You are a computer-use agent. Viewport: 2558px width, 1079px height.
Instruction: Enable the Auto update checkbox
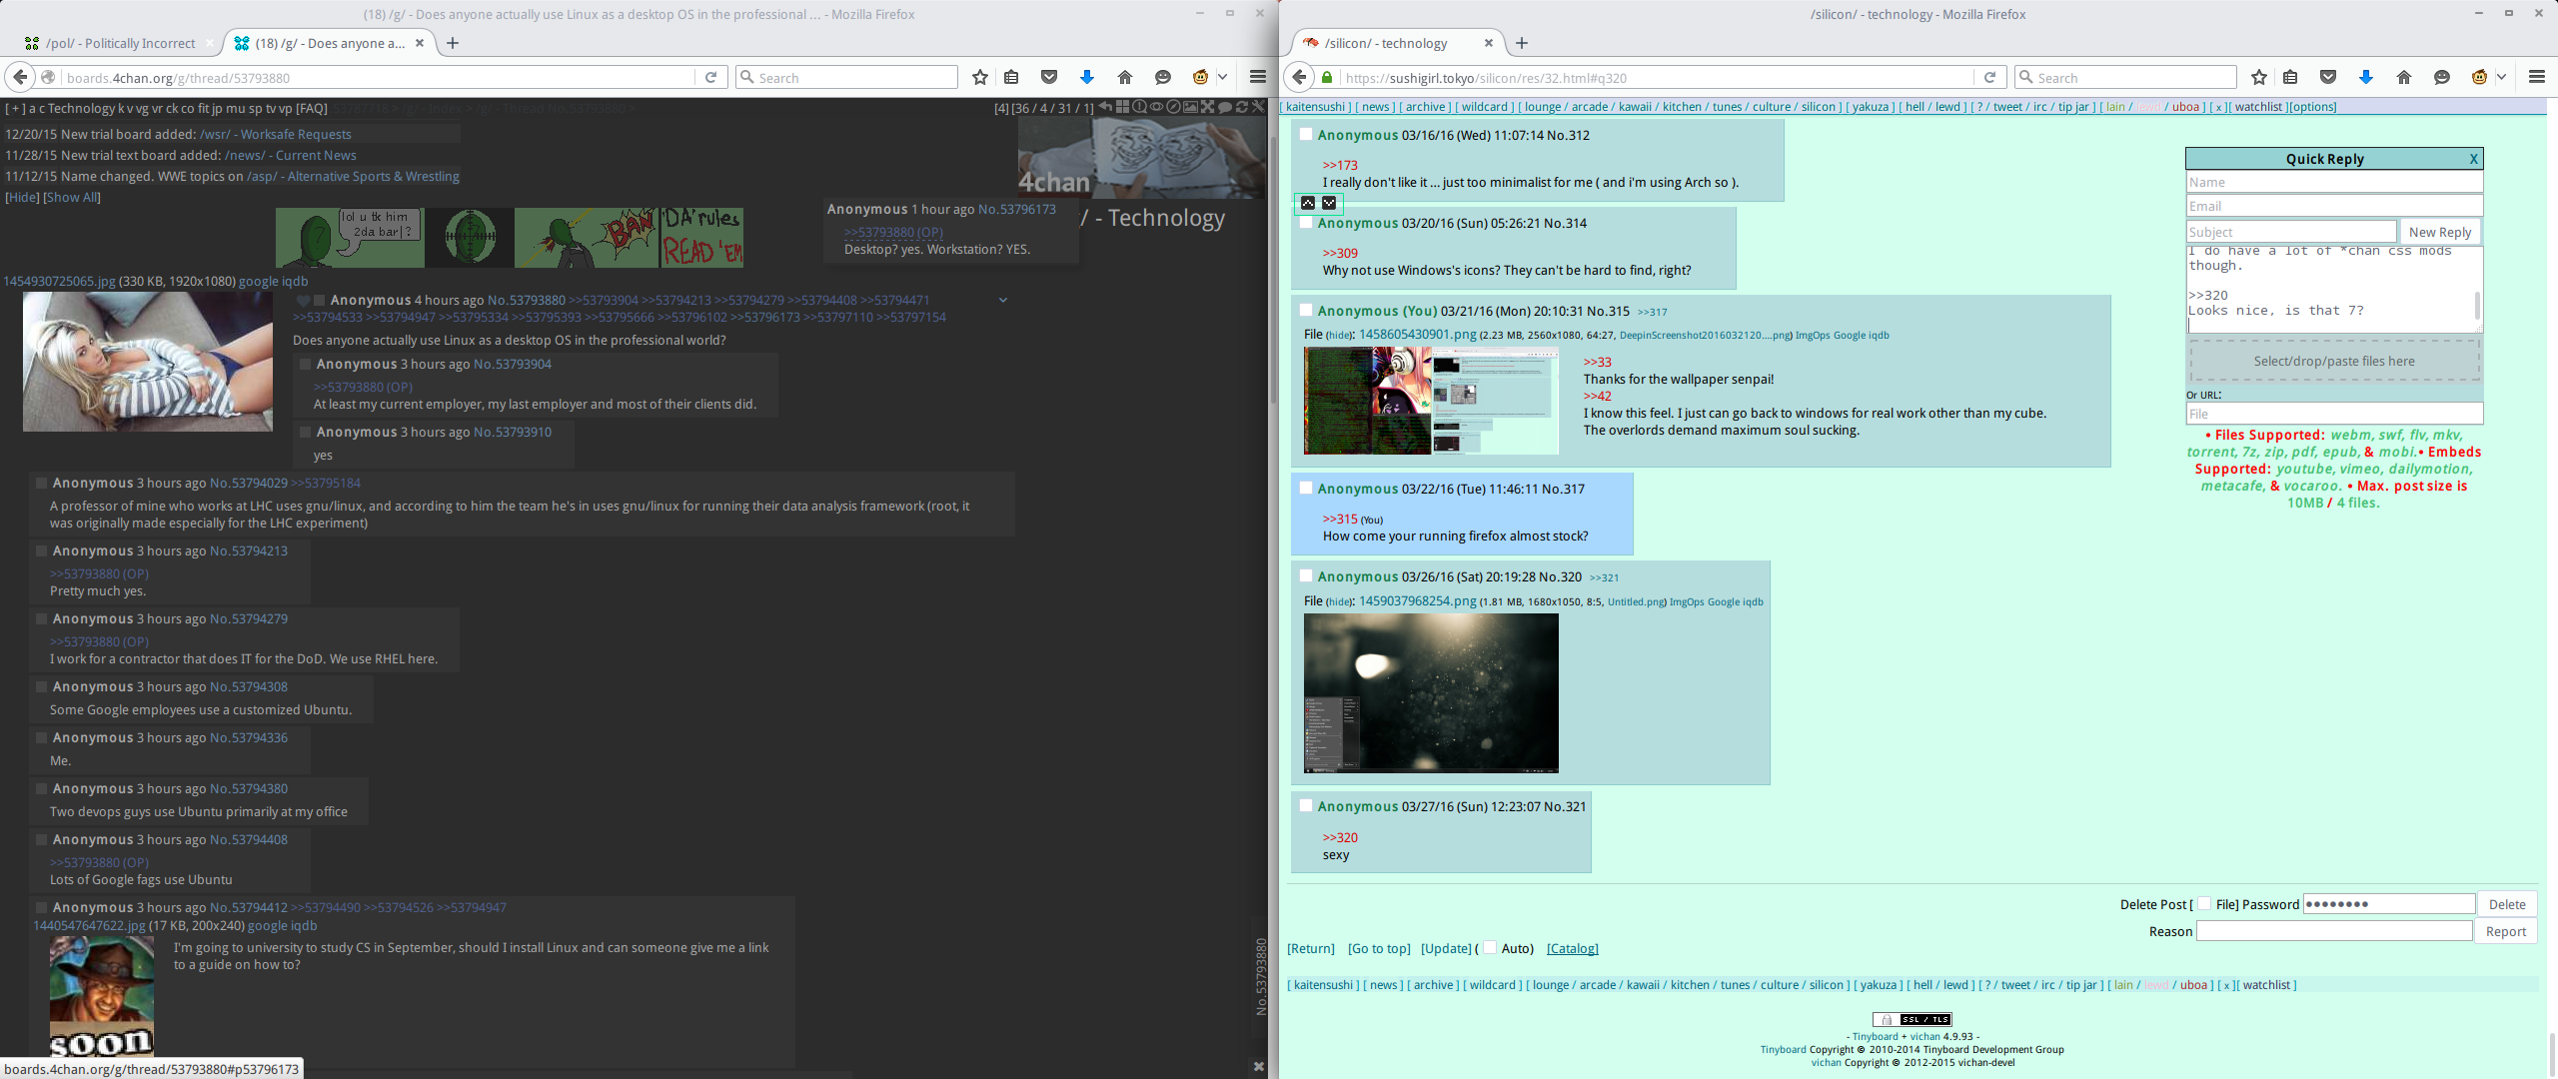point(1489,947)
